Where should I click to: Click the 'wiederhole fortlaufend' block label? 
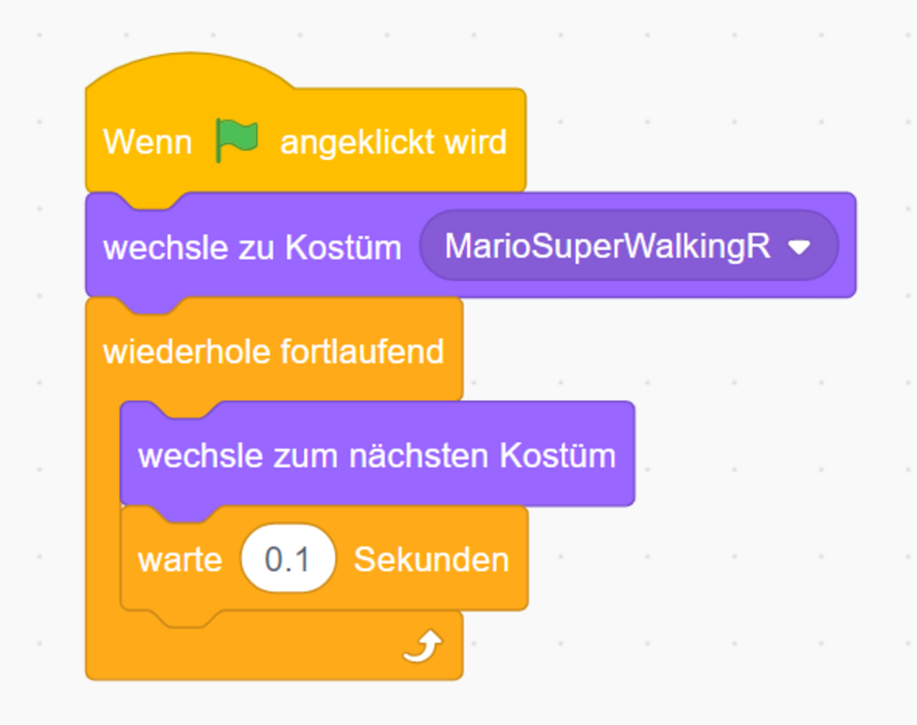pyautogui.click(x=274, y=351)
